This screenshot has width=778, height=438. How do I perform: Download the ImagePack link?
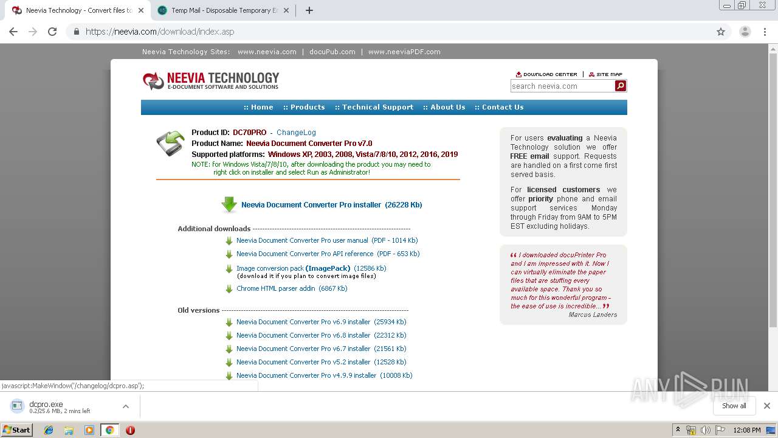pos(311,268)
